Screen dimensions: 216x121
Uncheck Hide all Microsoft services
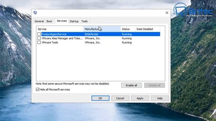point(37,89)
